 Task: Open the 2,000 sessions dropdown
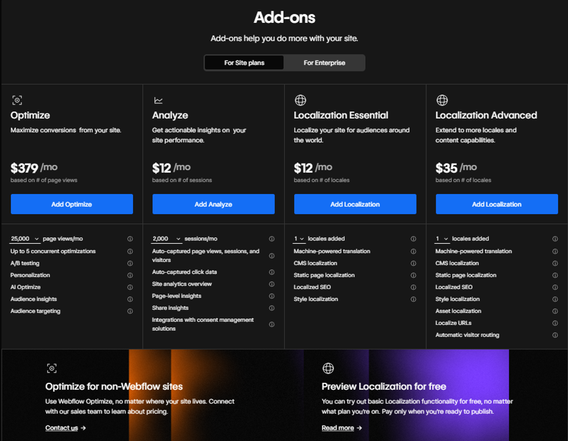(166, 239)
